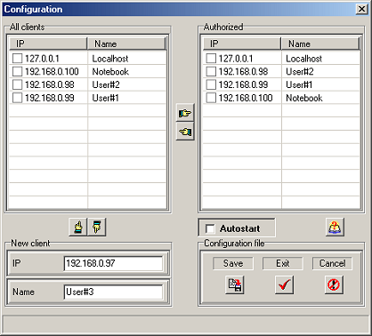Click the save-to-disk icon under Save
This screenshot has height=336, width=372.
tap(235, 284)
